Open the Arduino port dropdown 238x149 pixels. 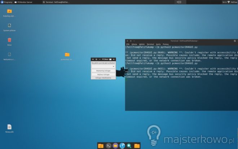[103, 67]
